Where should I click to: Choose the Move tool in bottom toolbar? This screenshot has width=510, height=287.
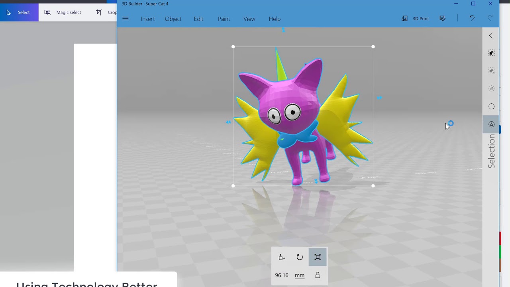(282, 257)
